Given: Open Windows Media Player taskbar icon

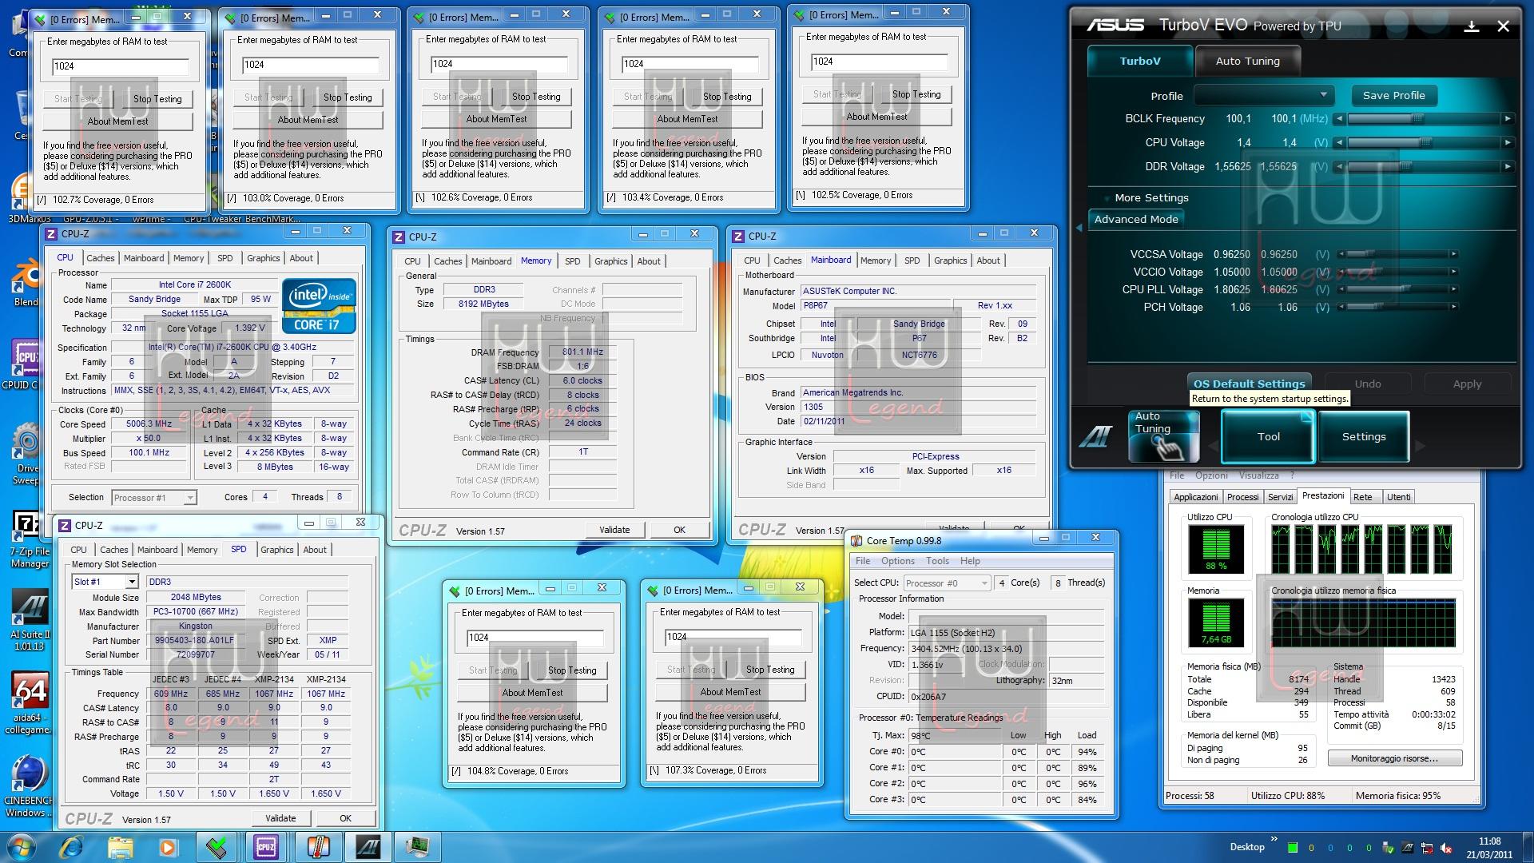Looking at the screenshot, I should (x=168, y=847).
